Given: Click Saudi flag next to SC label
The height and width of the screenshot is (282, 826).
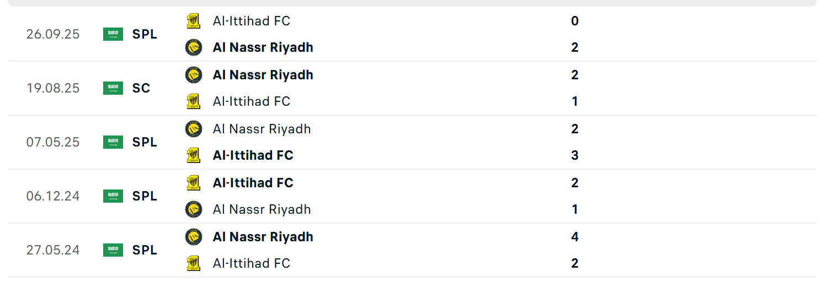Looking at the screenshot, I should (113, 88).
